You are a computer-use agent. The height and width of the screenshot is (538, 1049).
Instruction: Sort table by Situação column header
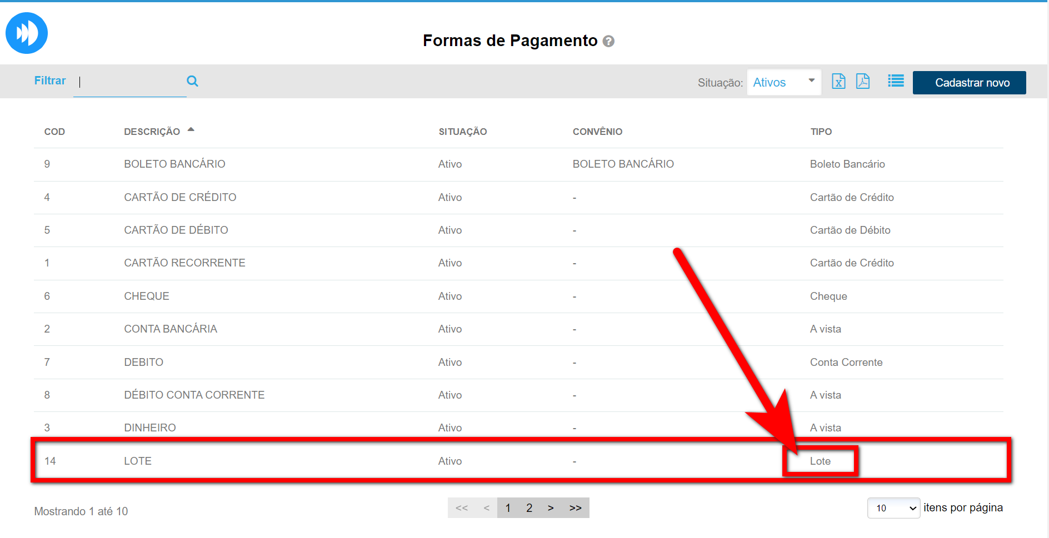click(462, 132)
